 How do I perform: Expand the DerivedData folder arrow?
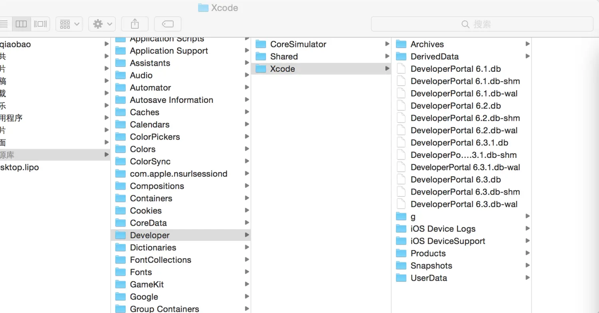tap(528, 56)
